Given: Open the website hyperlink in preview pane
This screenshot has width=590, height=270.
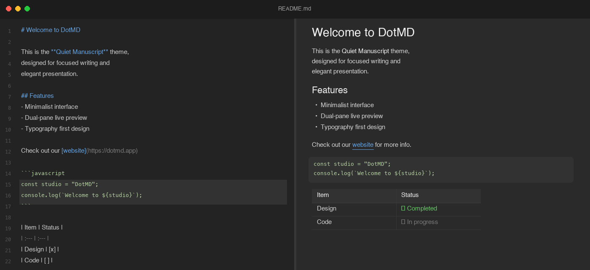Looking at the screenshot, I should (x=363, y=145).
